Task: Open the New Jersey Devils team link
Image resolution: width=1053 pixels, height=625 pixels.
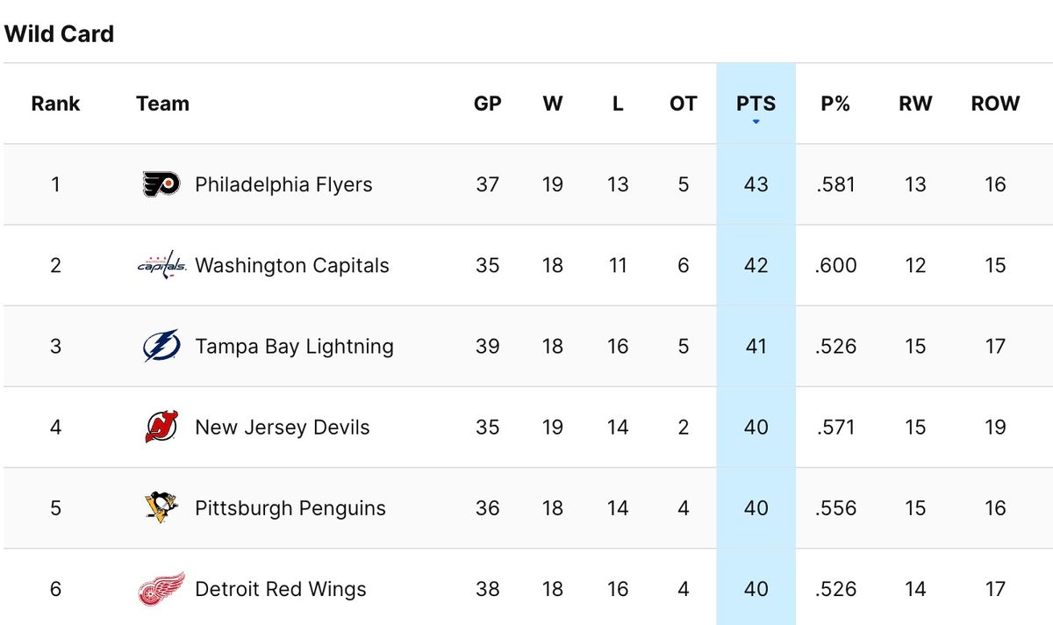Action: tap(283, 427)
